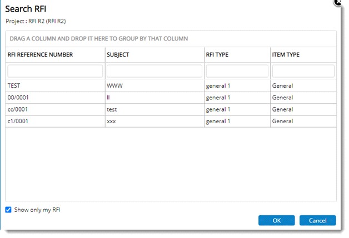Focus the RFI Type filter field
The height and width of the screenshot is (238, 349).
pyautogui.click(x=237, y=71)
